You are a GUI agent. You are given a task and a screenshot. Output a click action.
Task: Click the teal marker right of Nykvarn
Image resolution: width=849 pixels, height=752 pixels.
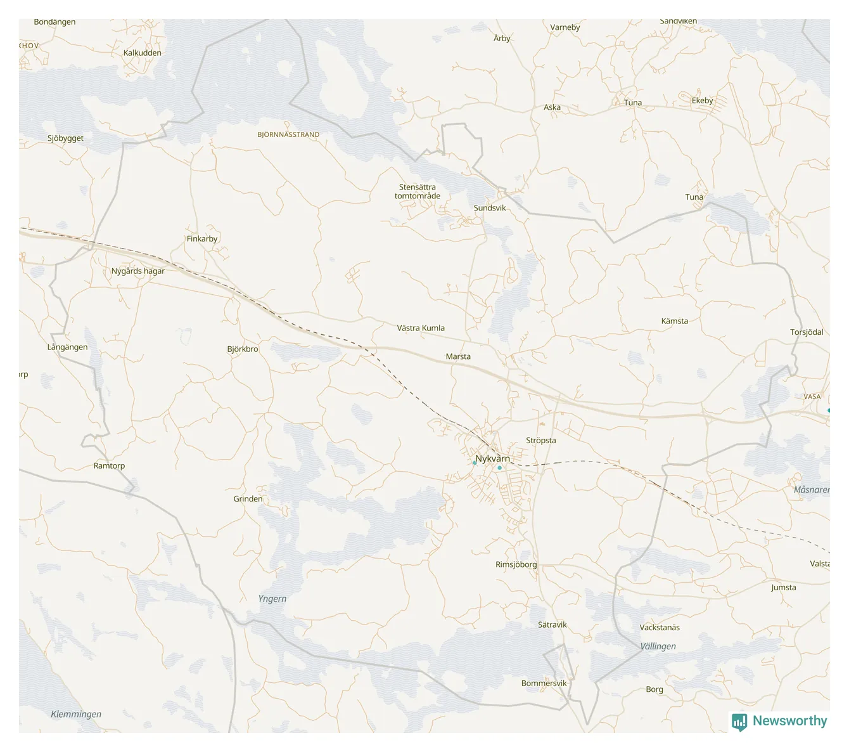(x=499, y=468)
